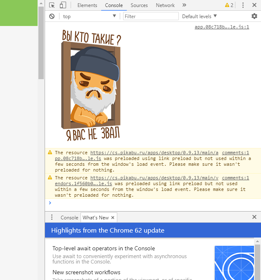Image resolution: width=261 pixels, height=280 pixels.
Task: Open the Elements tab
Action: point(87,5)
